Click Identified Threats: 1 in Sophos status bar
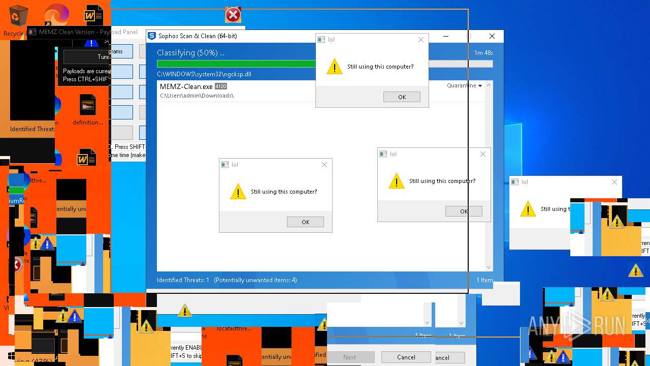Screen dimensions: 650x366 pyautogui.click(x=183, y=280)
